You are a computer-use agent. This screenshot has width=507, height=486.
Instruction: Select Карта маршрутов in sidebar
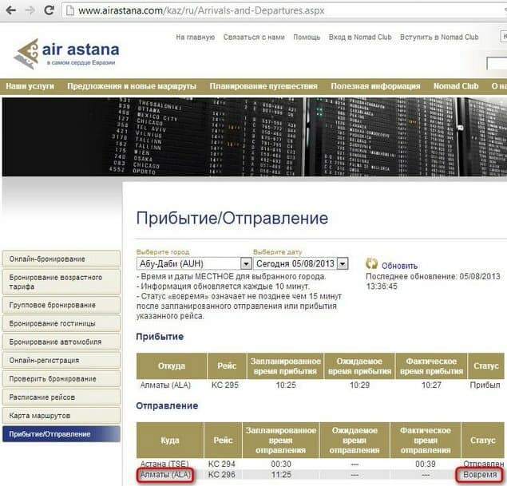tap(61, 416)
